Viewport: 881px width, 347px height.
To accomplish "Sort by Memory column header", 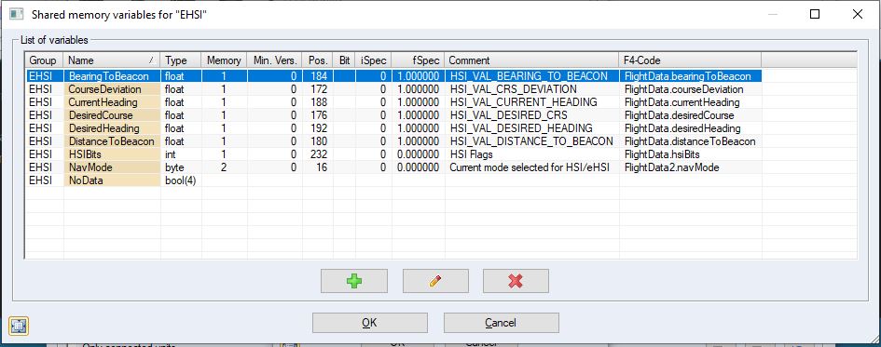I will pos(224,60).
